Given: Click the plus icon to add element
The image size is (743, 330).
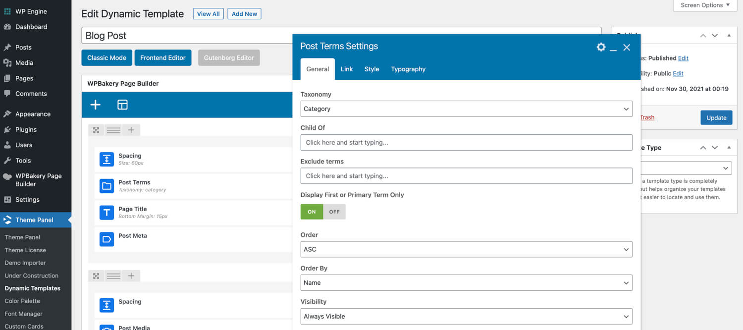Looking at the screenshot, I should pos(96,105).
